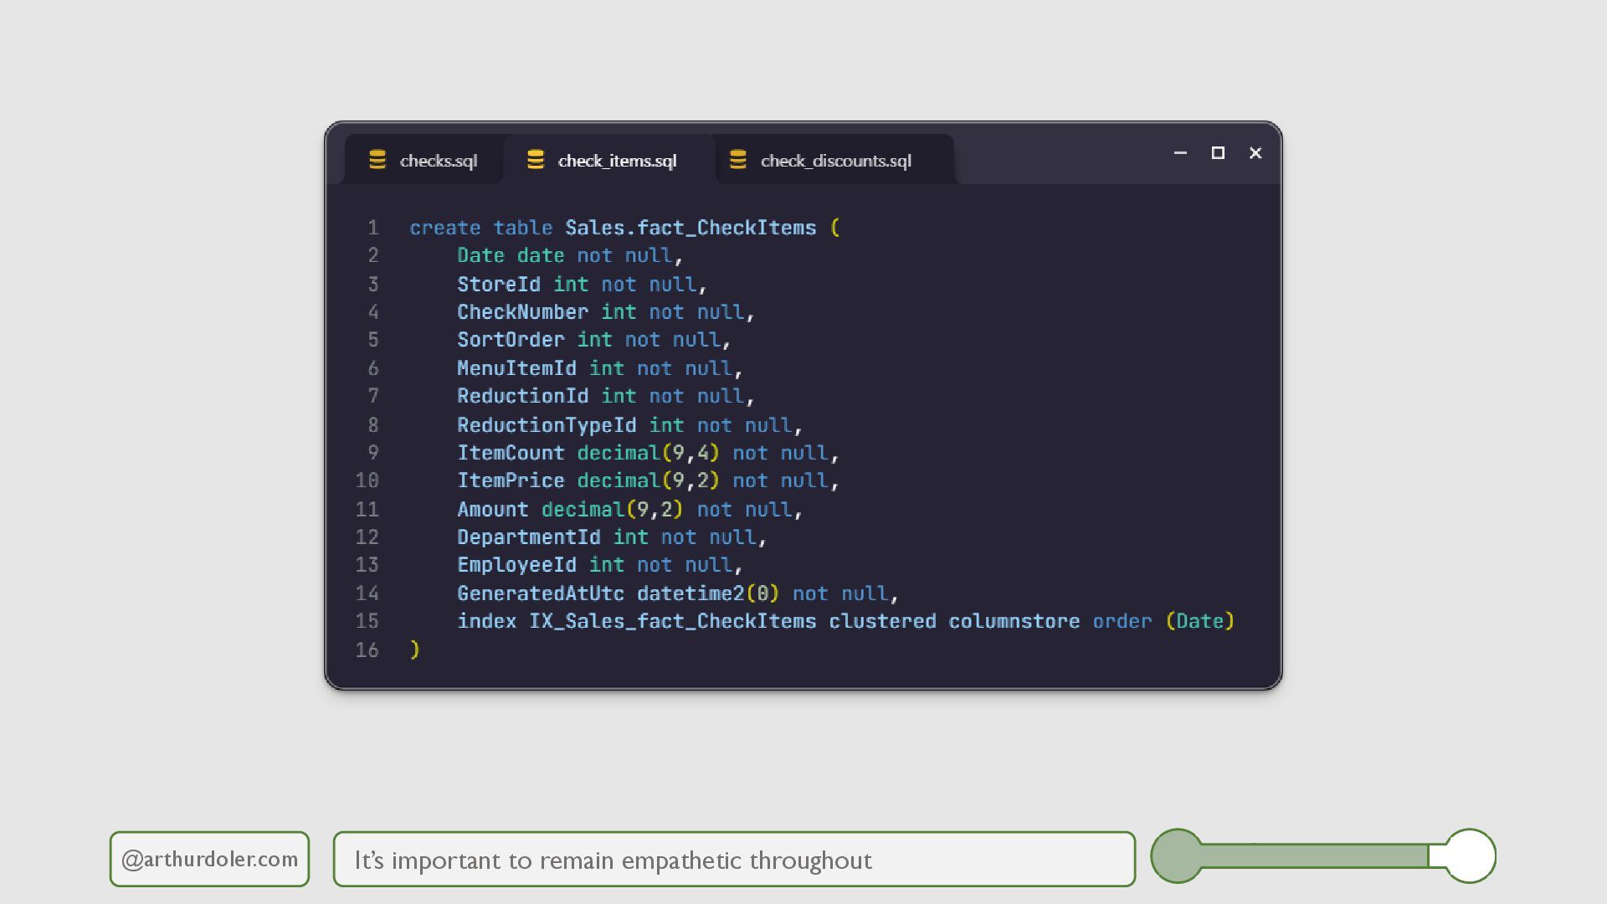Screen dimensions: 1607x904
Task: Click the IX_Sales_fact_CheckItems index name
Action: pos(671,621)
